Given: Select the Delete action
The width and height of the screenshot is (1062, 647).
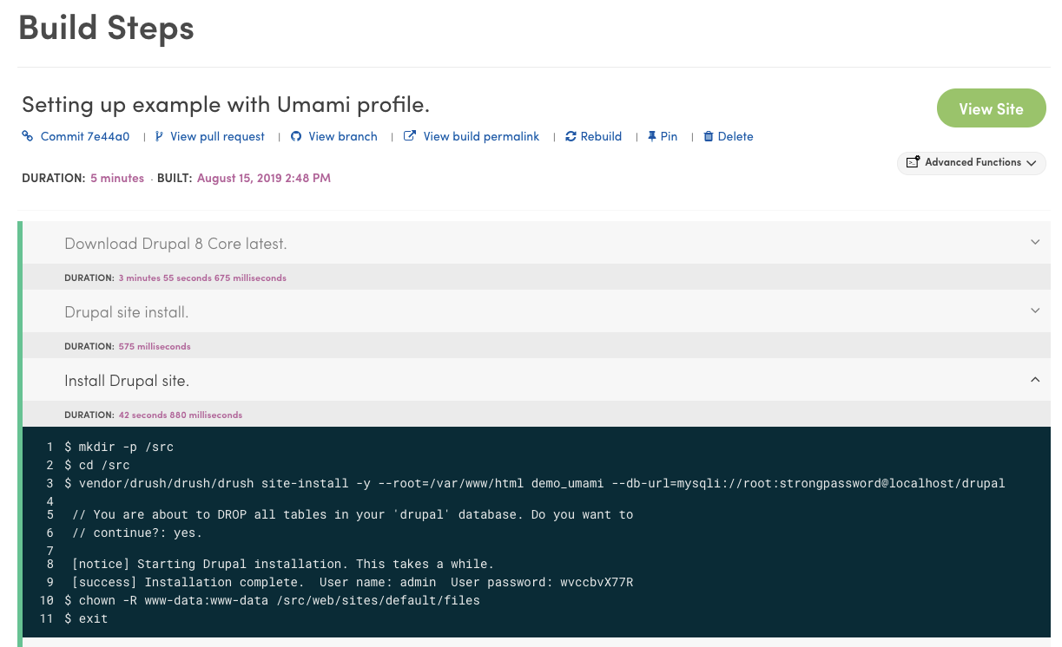Looking at the screenshot, I should pos(735,136).
